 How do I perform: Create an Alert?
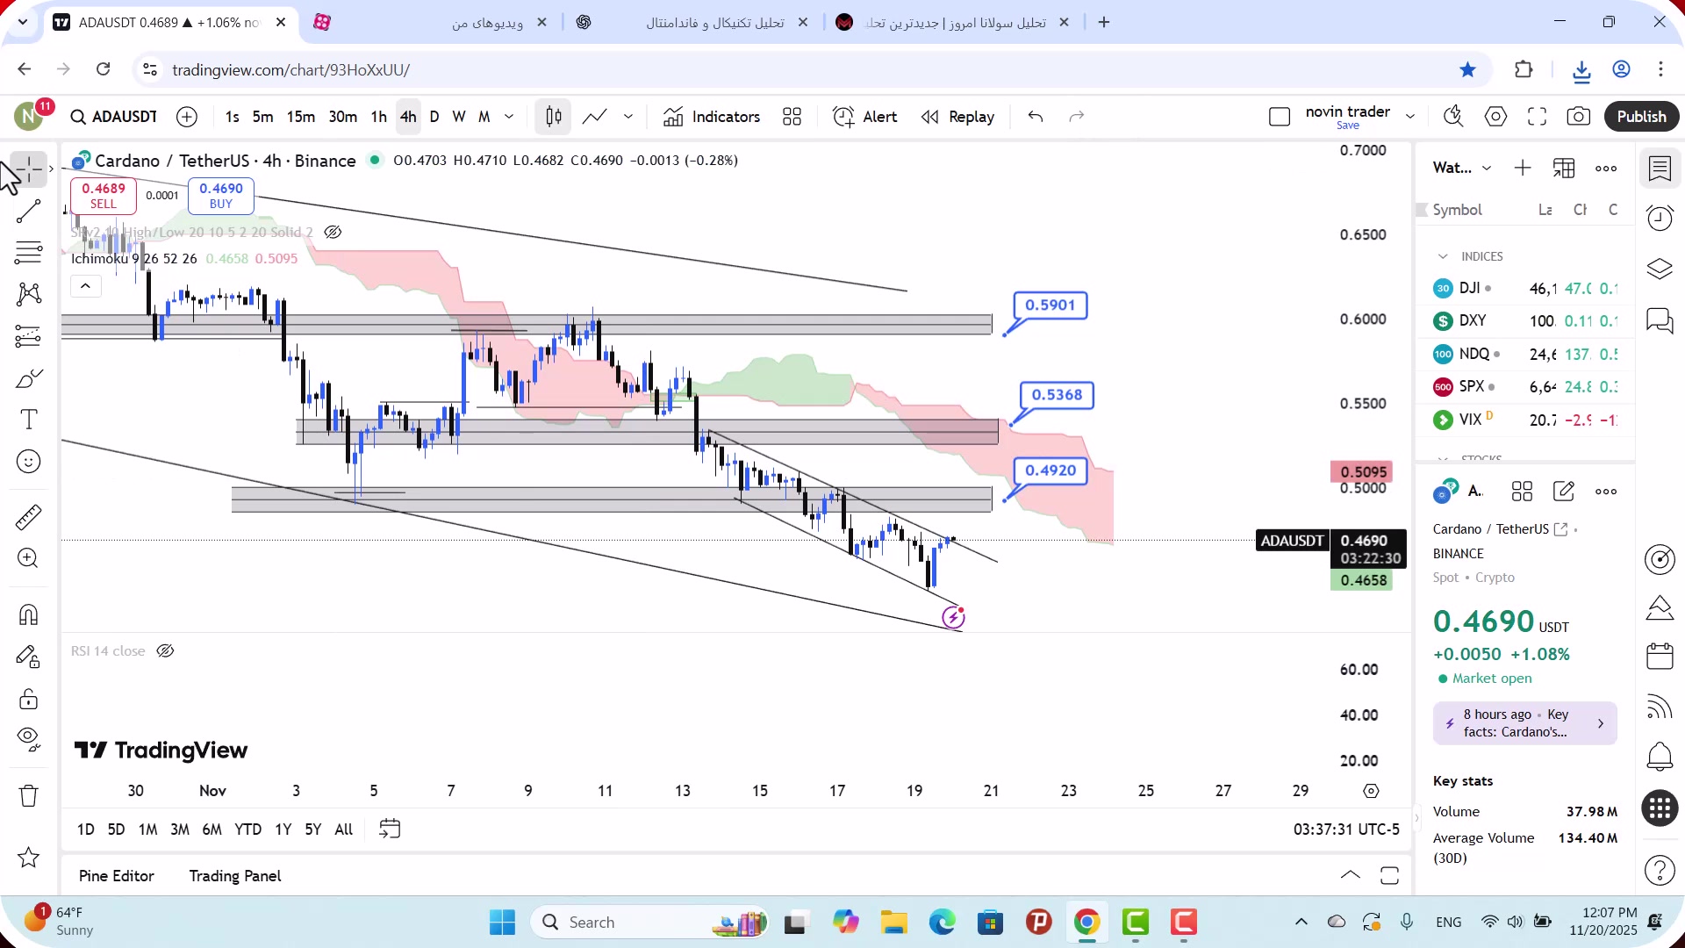tap(865, 117)
